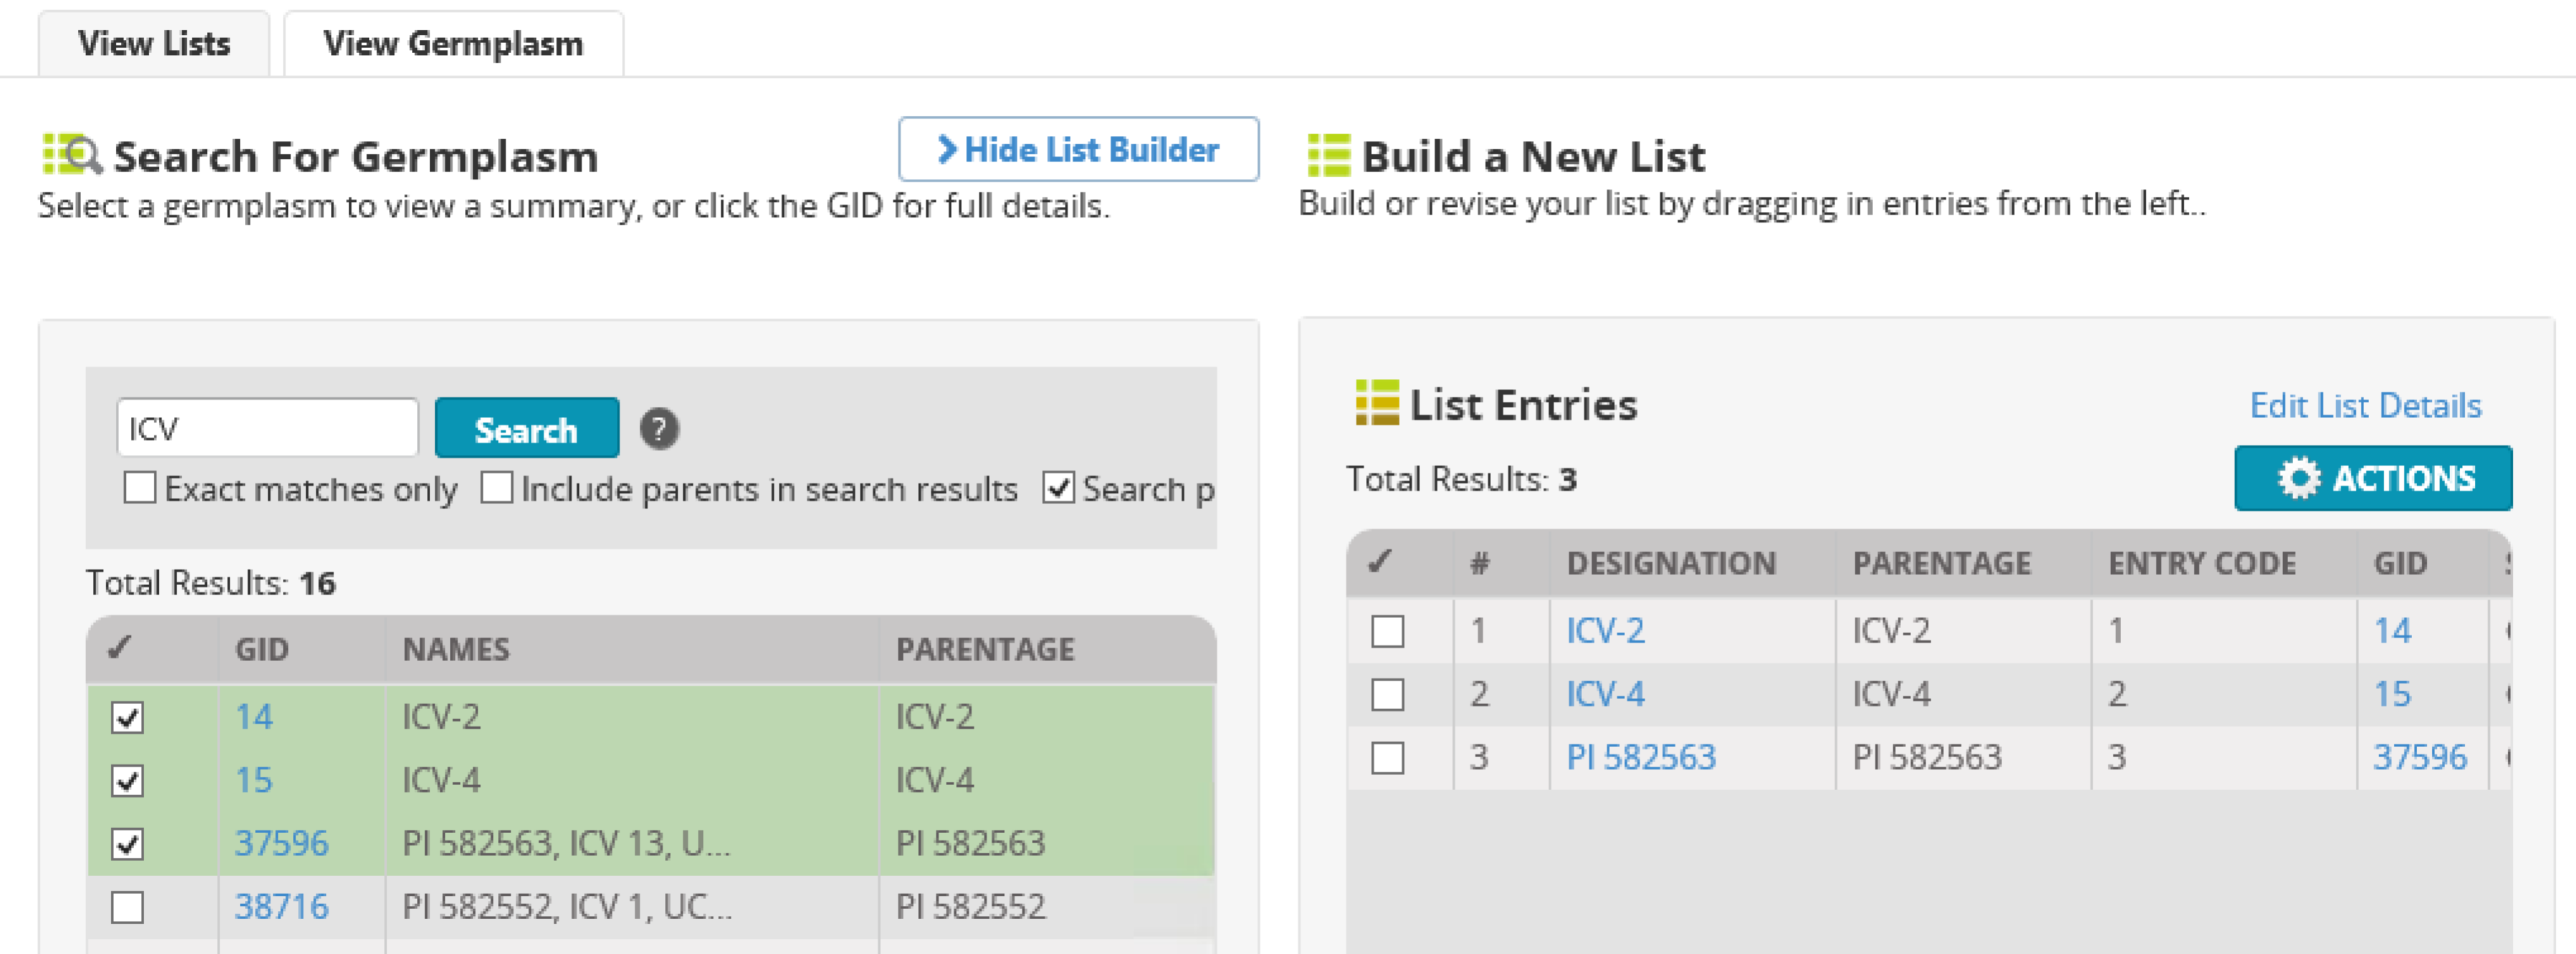
Task: Click the List Entries icon
Action: click(1377, 403)
